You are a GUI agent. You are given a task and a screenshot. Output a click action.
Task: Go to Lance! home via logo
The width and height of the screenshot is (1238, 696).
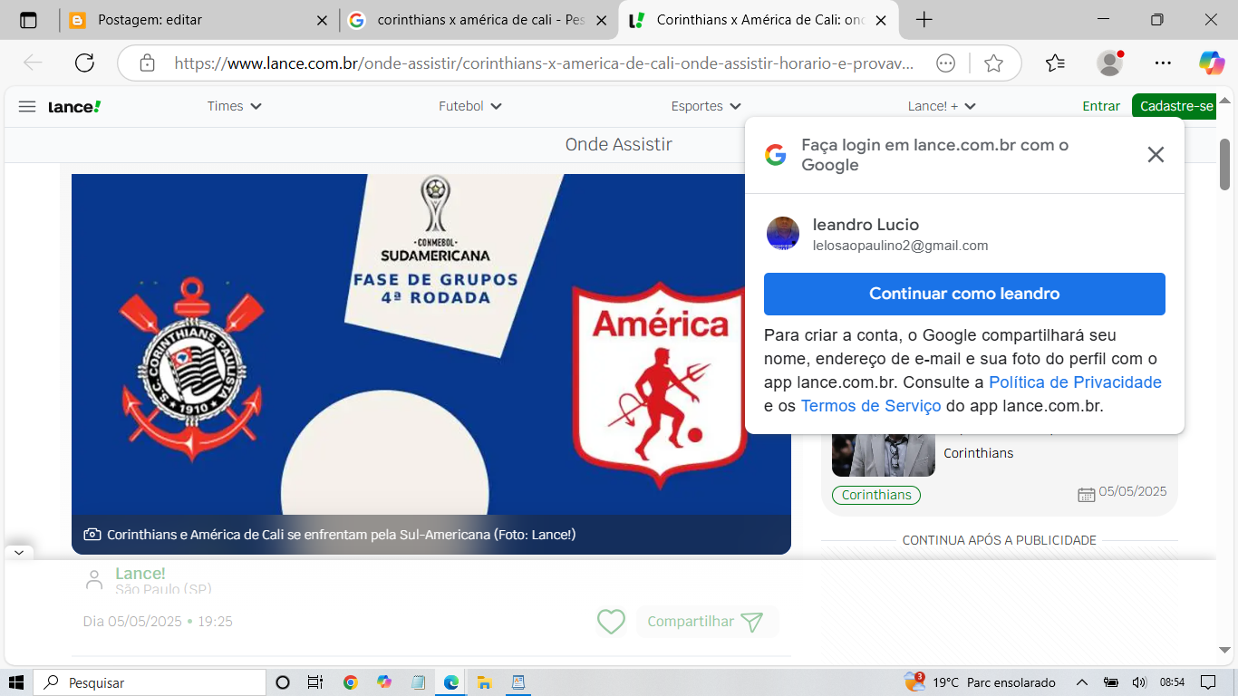(x=74, y=106)
